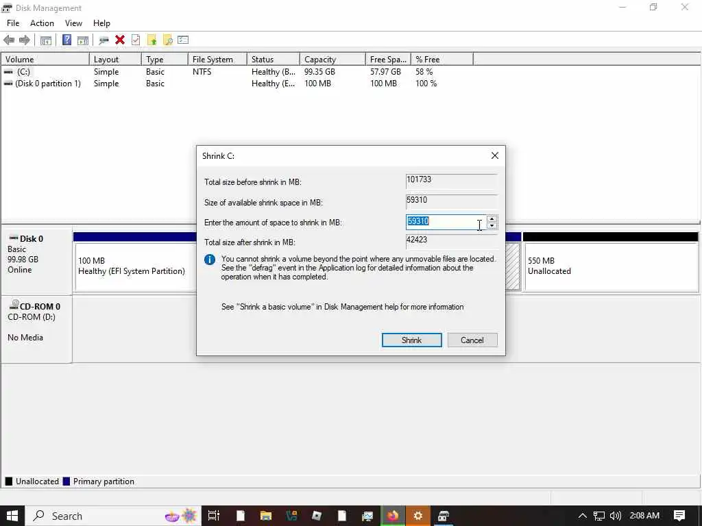Screen dimensions: 702x526
Task: Sort by the Volume column header
Action: click(45, 59)
